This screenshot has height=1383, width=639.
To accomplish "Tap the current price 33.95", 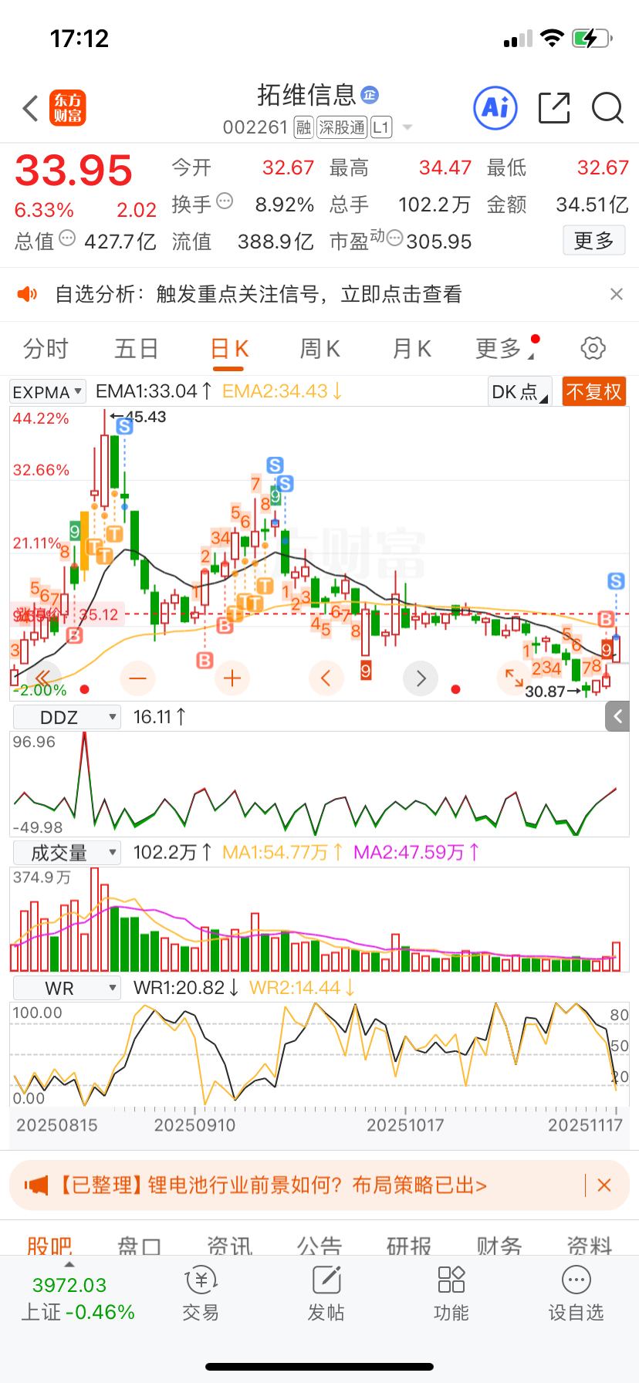I will click(73, 171).
